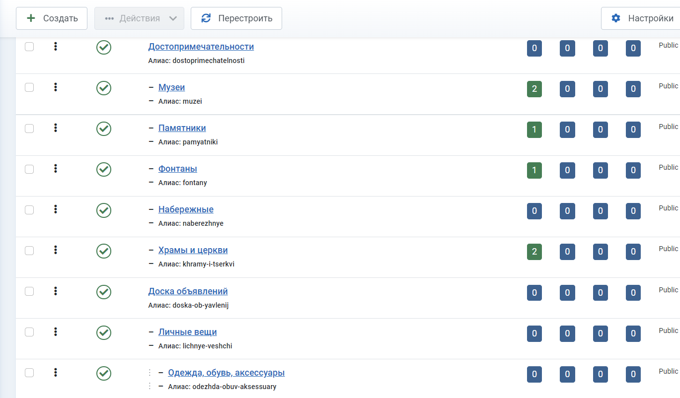Image resolution: width=680 pixels, height=398 pixels.
Task: Click the Создать button
Action: click(52, 18)
